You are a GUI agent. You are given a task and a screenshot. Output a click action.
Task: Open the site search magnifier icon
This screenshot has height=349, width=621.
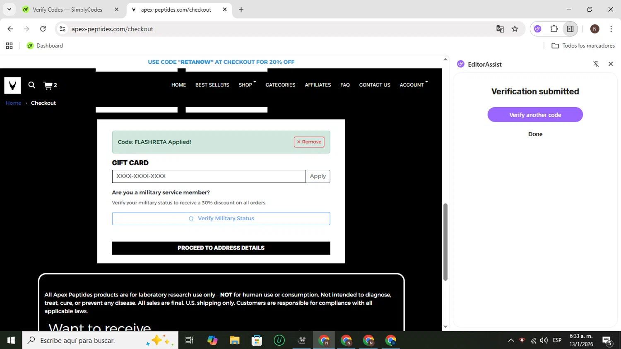(31, 85)
